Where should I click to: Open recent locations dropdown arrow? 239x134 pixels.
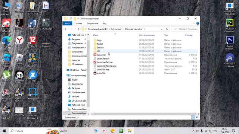click(x=75, y=29)
